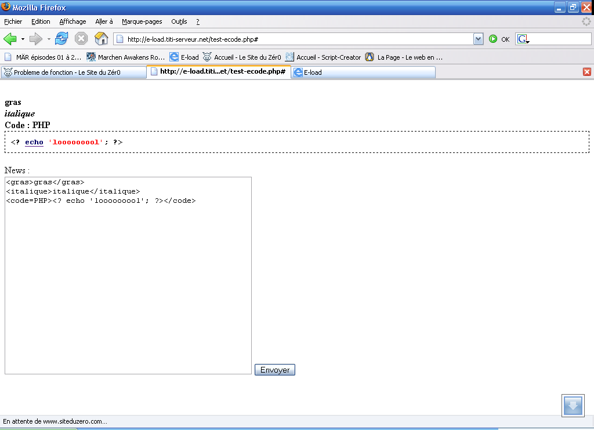This screenshot has width=594, height=430.
Task: Stop loading via the stop icon
Action: point(81,38)
